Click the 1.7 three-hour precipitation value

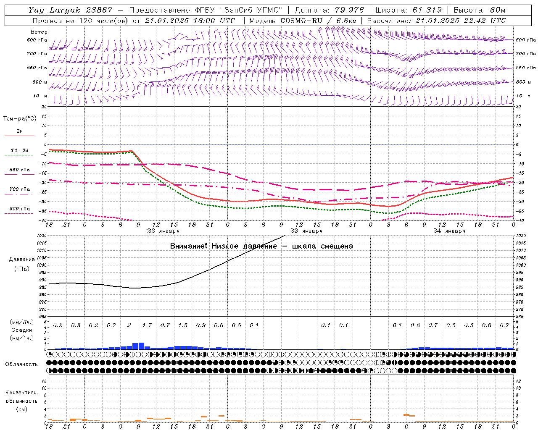[147, 325]
